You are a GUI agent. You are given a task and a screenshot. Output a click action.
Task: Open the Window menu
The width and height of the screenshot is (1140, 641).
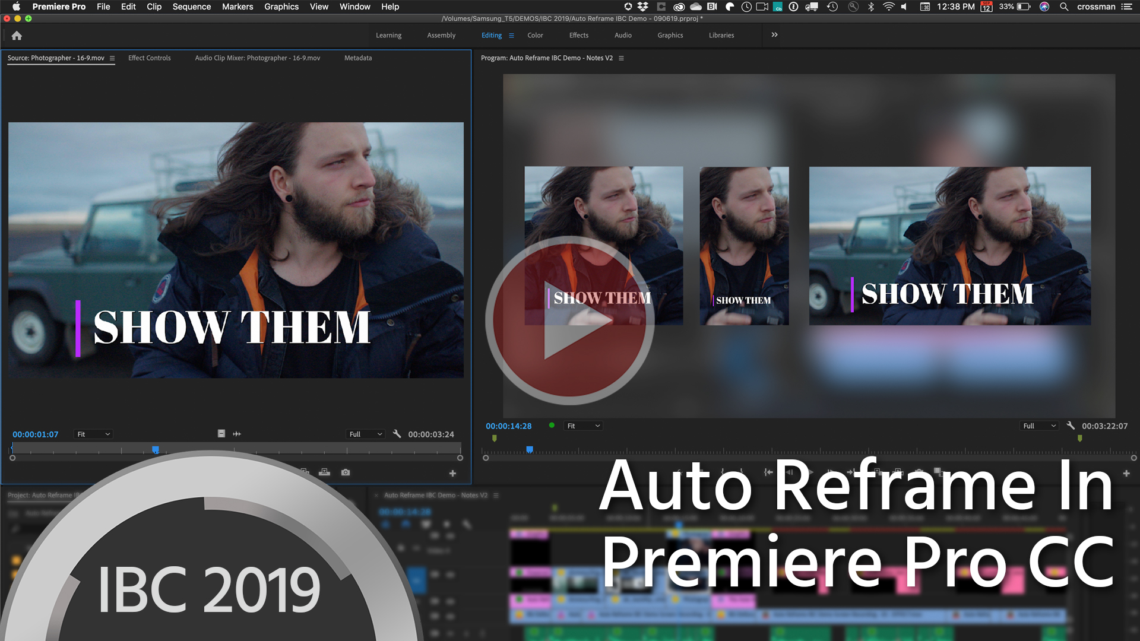pyautogui.click(x=354, y=7)
